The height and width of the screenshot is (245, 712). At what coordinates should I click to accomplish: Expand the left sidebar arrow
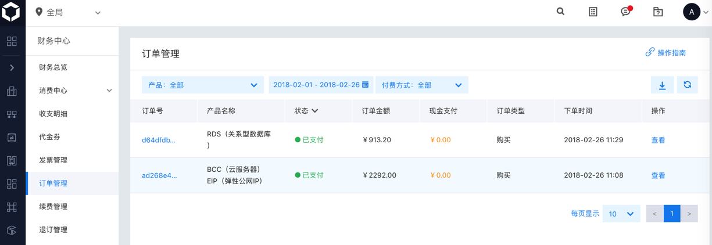(x=12, y=68)
